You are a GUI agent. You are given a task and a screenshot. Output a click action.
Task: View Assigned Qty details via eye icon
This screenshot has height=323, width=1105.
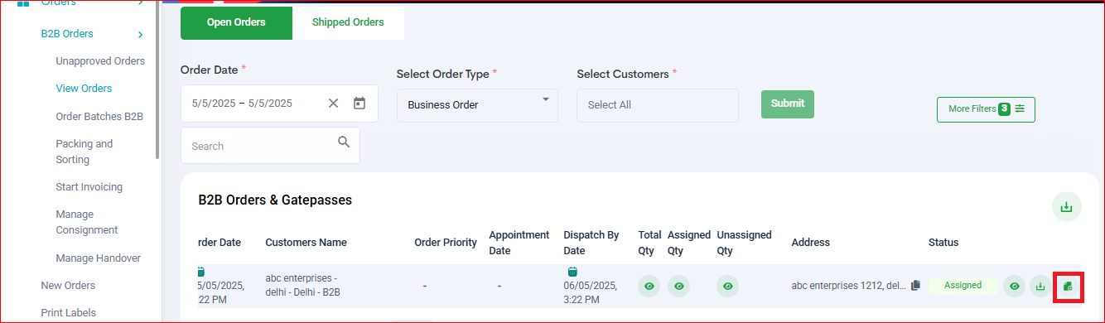click(x=678, y=286)
